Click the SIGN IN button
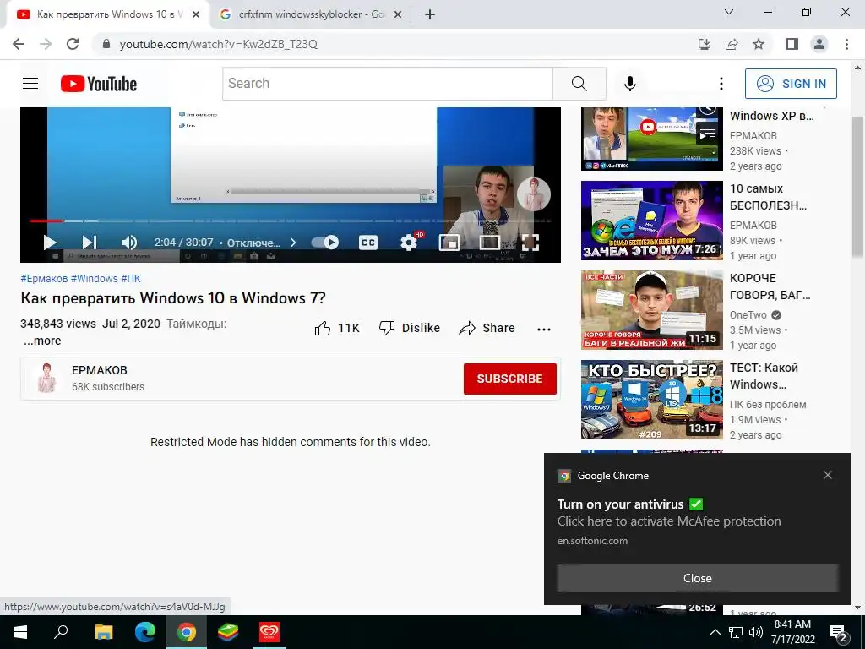 791,84
